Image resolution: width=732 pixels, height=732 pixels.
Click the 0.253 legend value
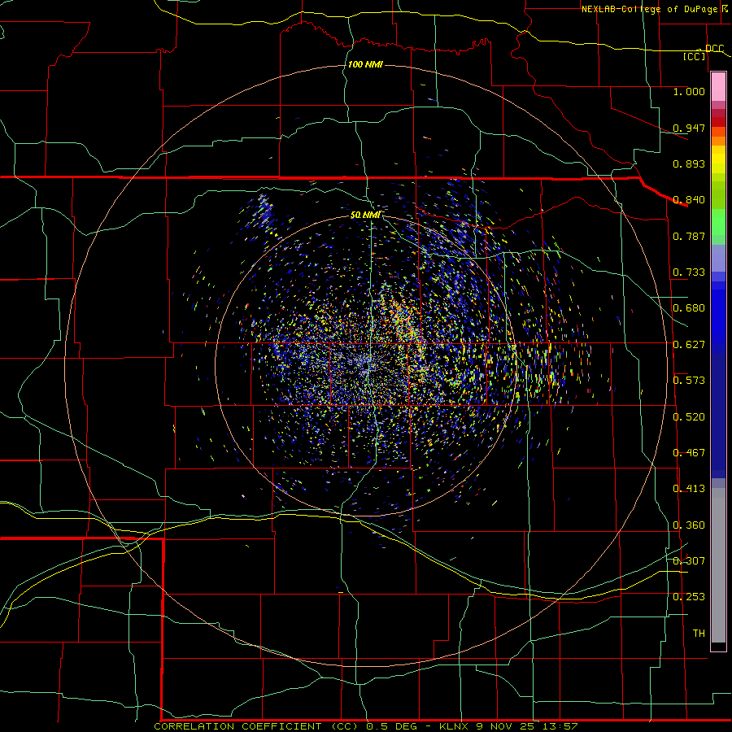[x=689, y=597]
